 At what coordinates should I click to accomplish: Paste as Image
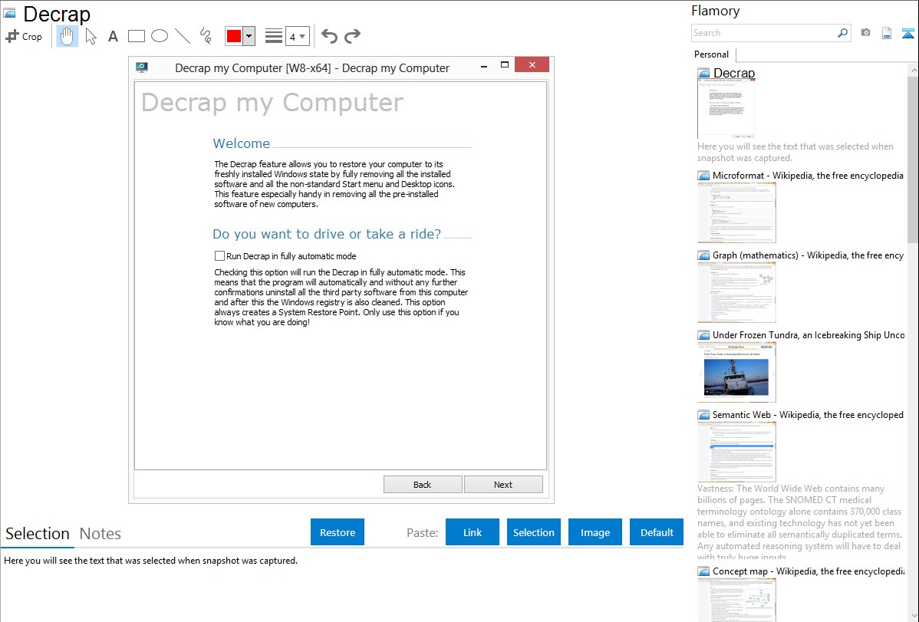[595, 532]
